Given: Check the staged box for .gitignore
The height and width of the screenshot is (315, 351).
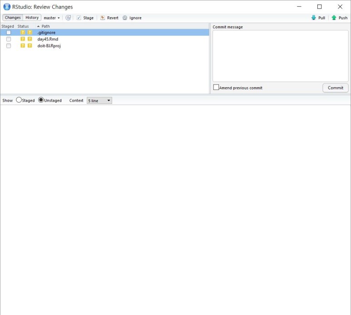Looking at the screenshot, I should click(x=9, y=32).
